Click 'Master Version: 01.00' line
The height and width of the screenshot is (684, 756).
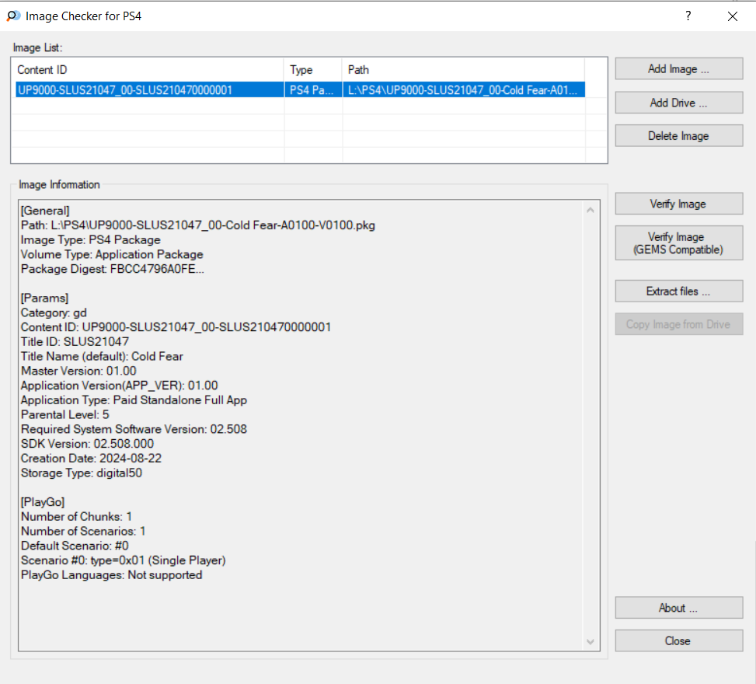(78, 371)
